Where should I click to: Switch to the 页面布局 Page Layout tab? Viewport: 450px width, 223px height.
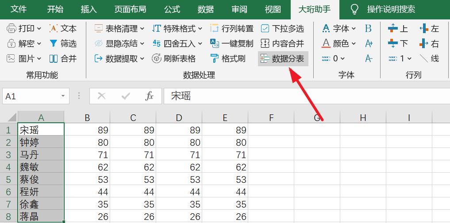(130, 9)
